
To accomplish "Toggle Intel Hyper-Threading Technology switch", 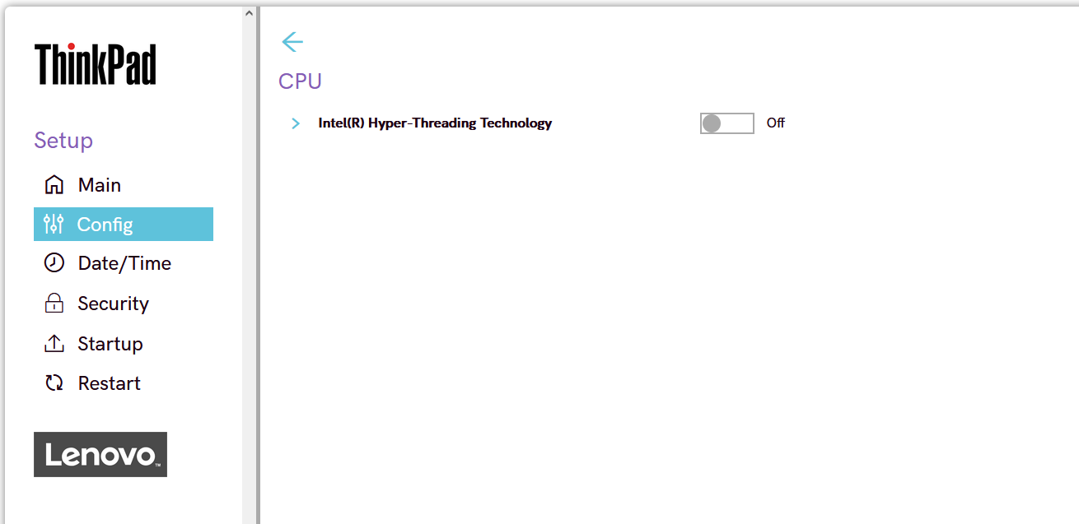I will click(727, 123).
